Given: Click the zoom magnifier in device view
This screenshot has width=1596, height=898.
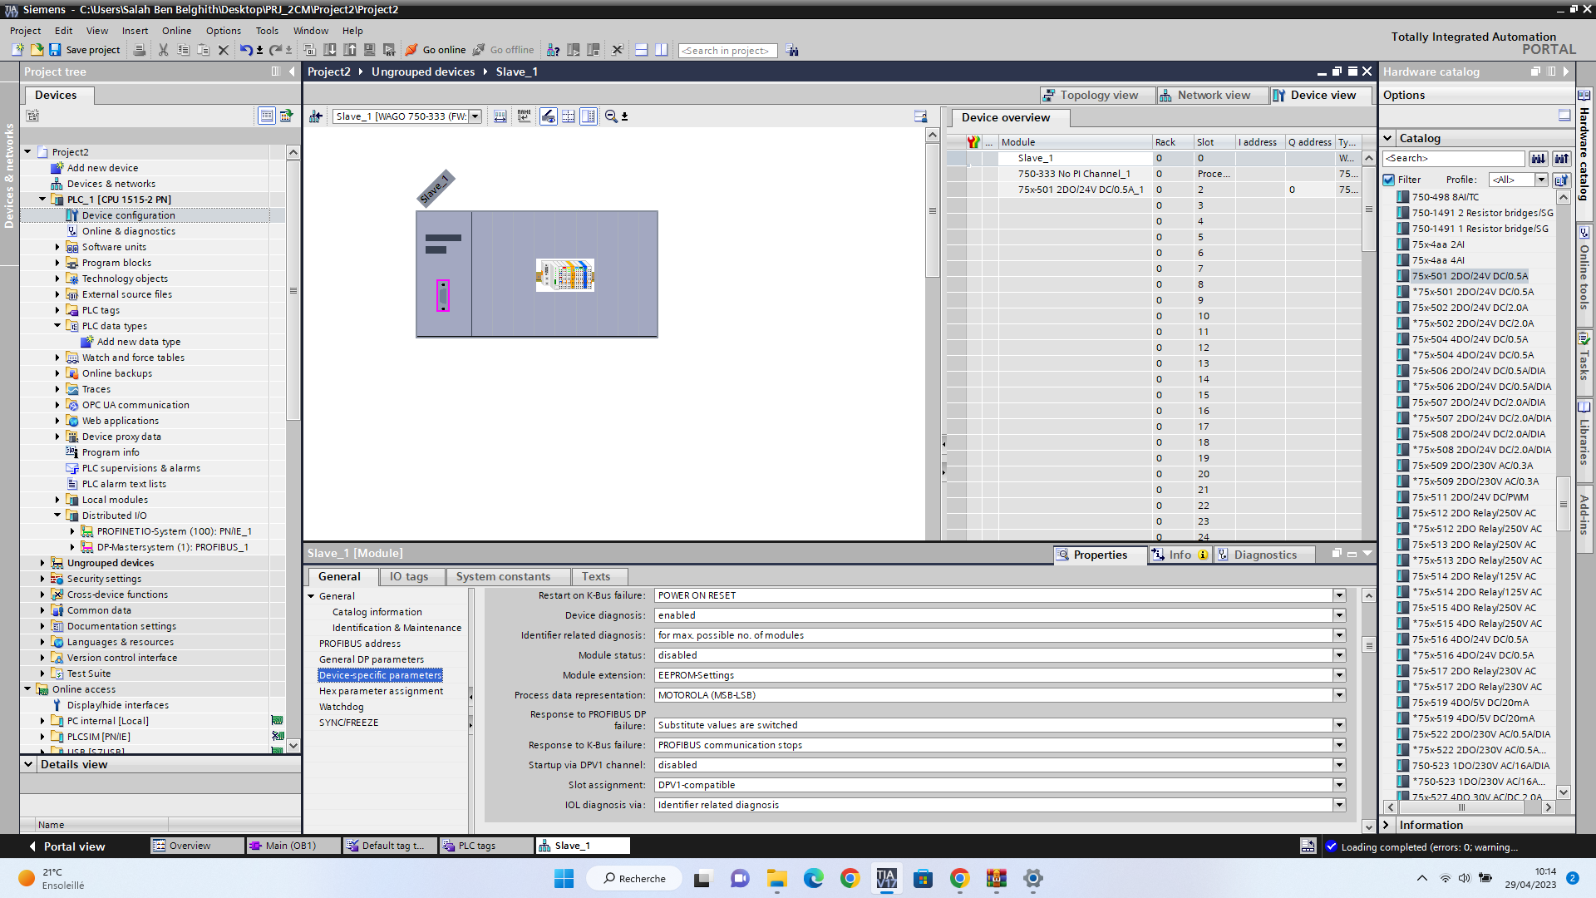Looking at the screenshot, I should point(611,116).
